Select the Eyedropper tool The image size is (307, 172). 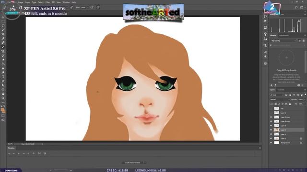click(x=3, y=38)
